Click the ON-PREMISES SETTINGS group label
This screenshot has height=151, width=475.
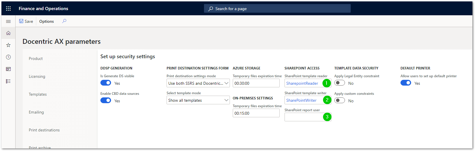pyautogui.click(x=253, y=98)
